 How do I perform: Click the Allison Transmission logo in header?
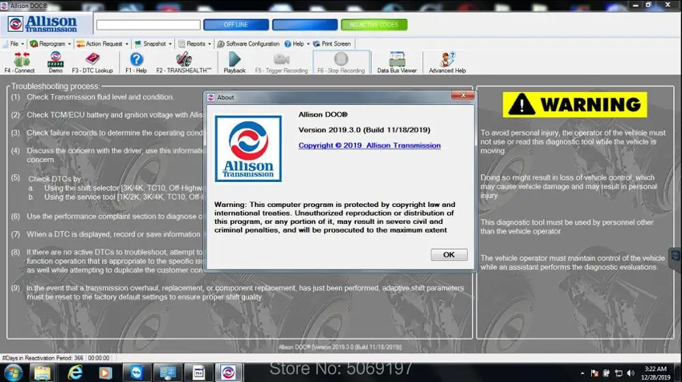point(42,24)
